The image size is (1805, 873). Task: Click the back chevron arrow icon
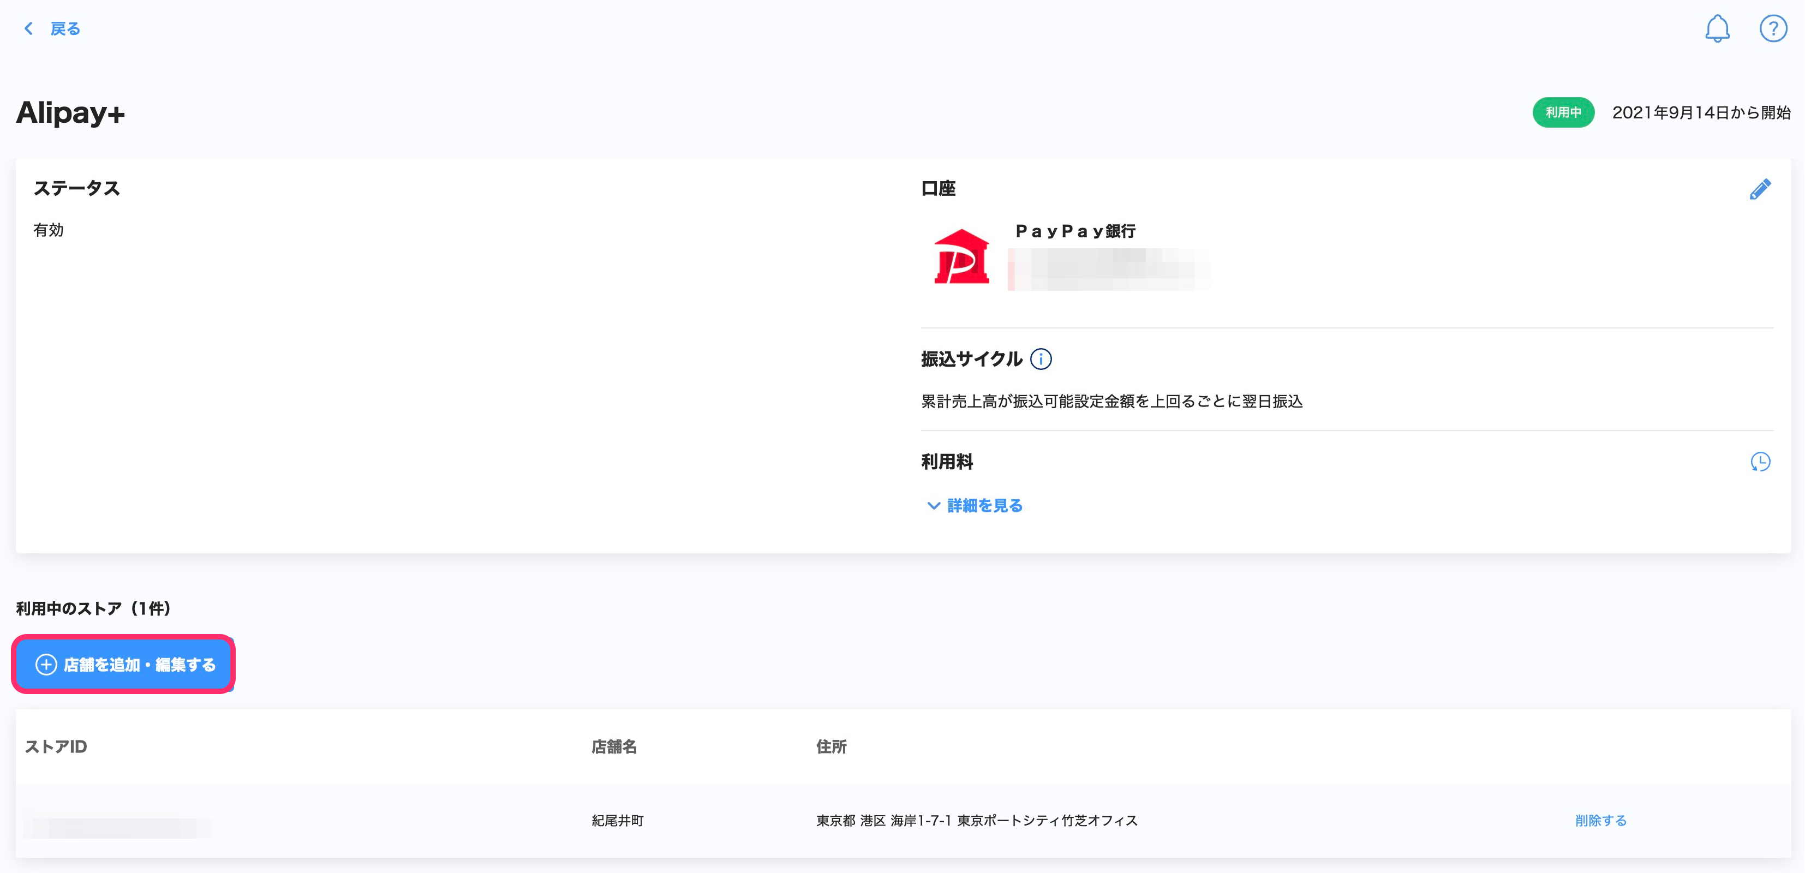point(29,29)
